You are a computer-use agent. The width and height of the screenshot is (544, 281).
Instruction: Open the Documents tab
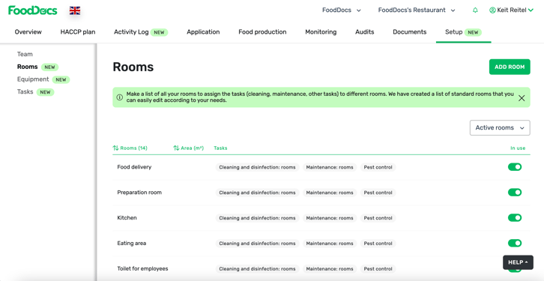410,32
